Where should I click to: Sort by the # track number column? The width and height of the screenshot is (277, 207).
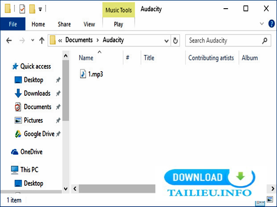tap(128, 57)
